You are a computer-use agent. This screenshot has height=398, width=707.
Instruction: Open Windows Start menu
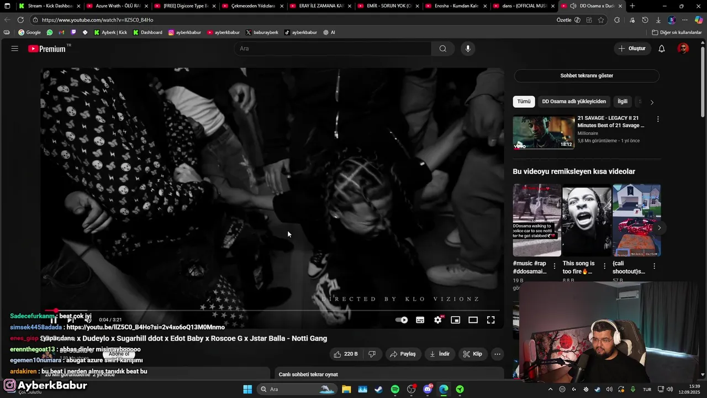coord(247,389)
